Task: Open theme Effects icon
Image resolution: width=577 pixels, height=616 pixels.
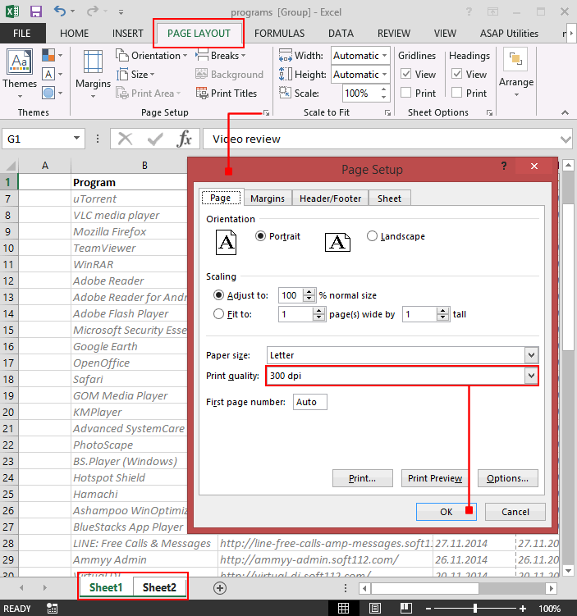Action: (x=48, y=94)
